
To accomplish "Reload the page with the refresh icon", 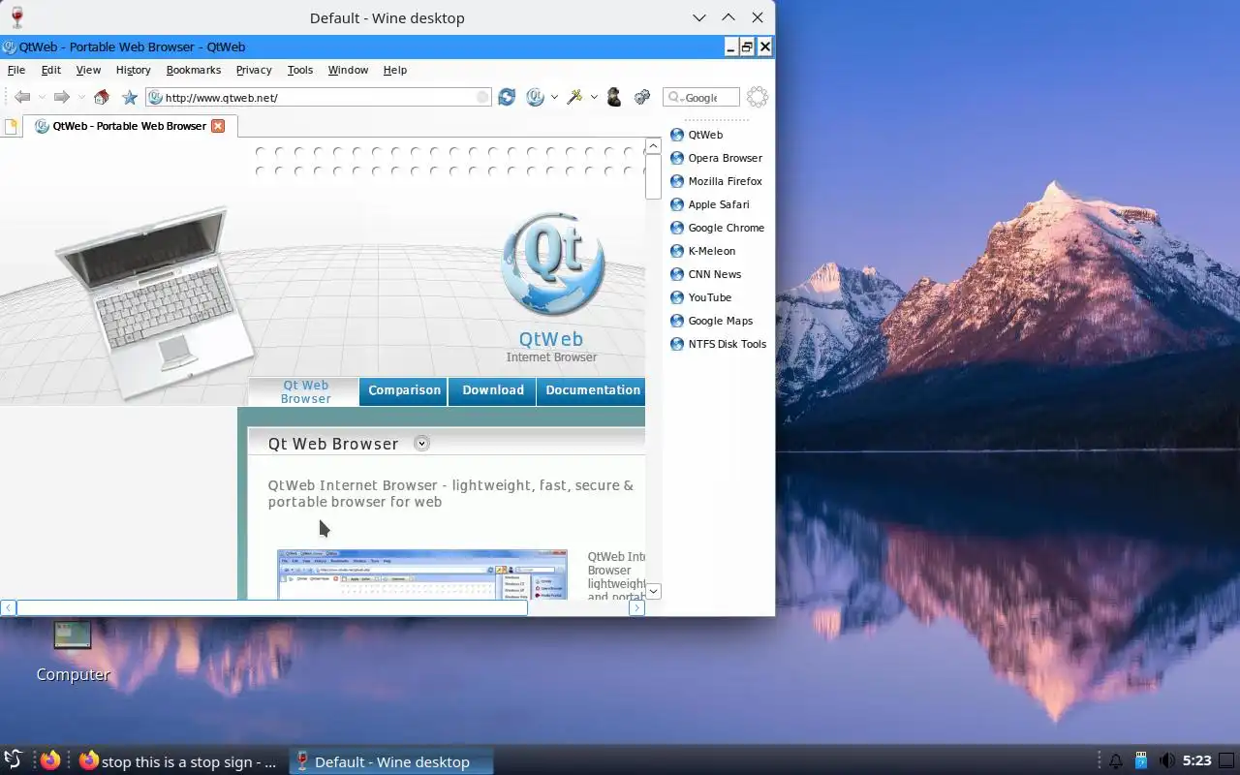I will (x=507, y=97).
